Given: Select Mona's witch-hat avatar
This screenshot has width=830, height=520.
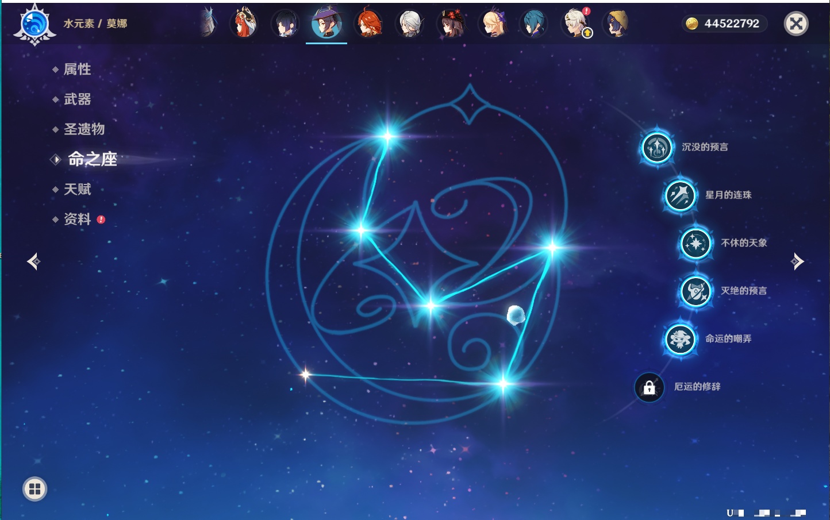Looking at the screenshot, I should click(326, 23).
